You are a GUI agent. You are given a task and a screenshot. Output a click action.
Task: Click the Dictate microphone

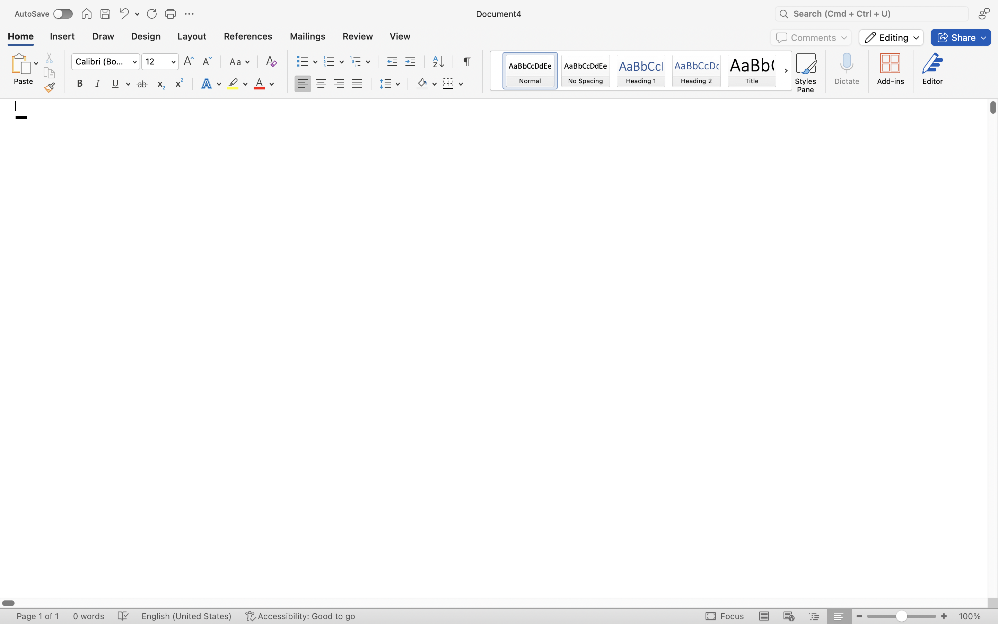tap(847, 69)
